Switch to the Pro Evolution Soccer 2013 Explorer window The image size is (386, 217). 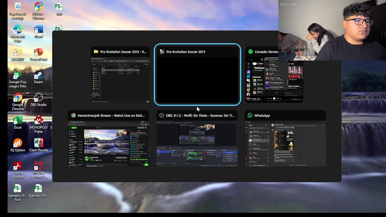tap(120, 75)
